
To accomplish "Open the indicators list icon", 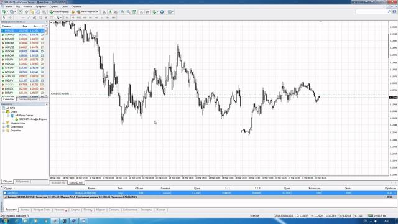I will (154, 12).
